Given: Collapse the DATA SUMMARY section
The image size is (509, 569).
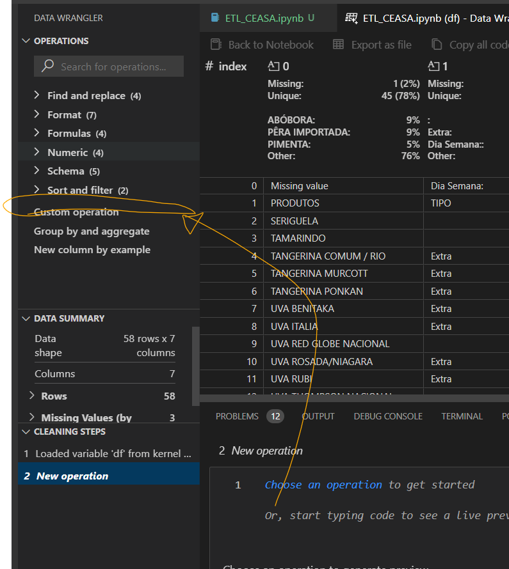Looking at the screenshot, I should point(26,318).
